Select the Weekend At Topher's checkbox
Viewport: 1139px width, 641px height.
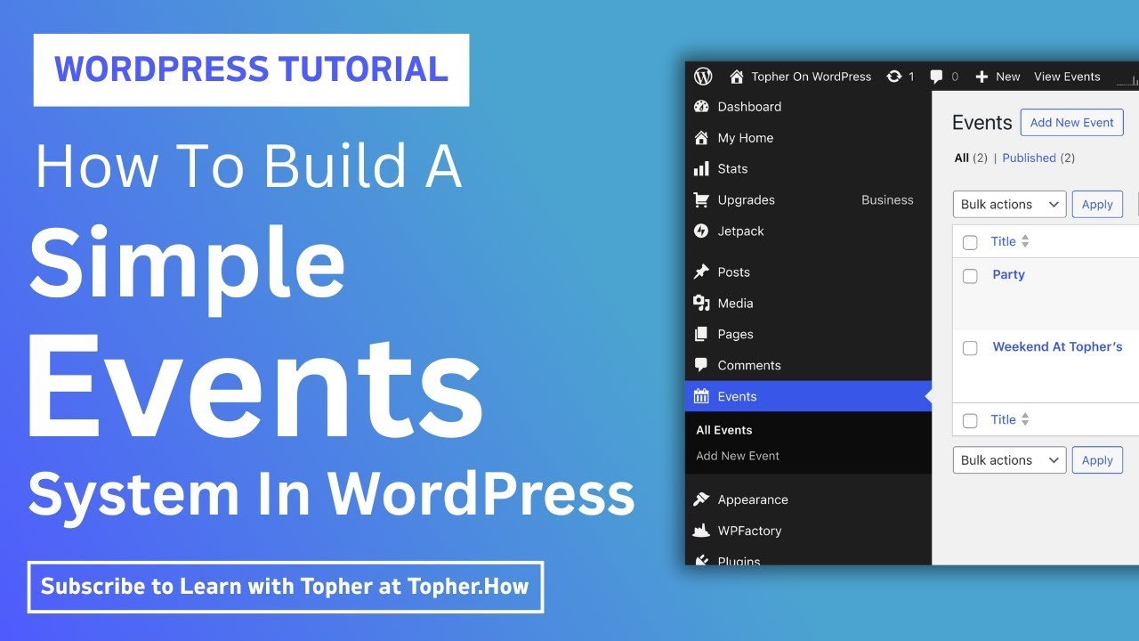[970, 348]
